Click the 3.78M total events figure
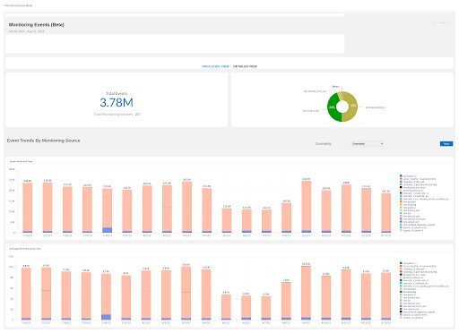 pyautogui.click(x=117, y=103)
